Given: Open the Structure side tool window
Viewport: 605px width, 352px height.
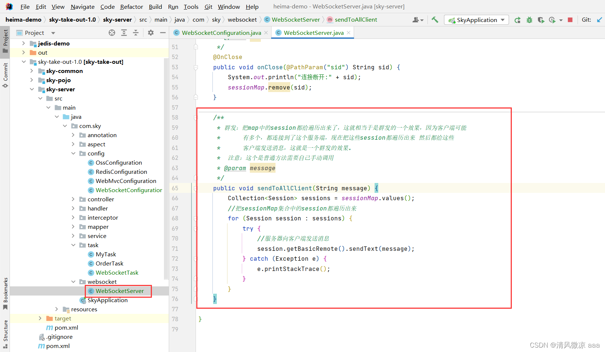Looking at the screenshot, I should pos(5,334).
